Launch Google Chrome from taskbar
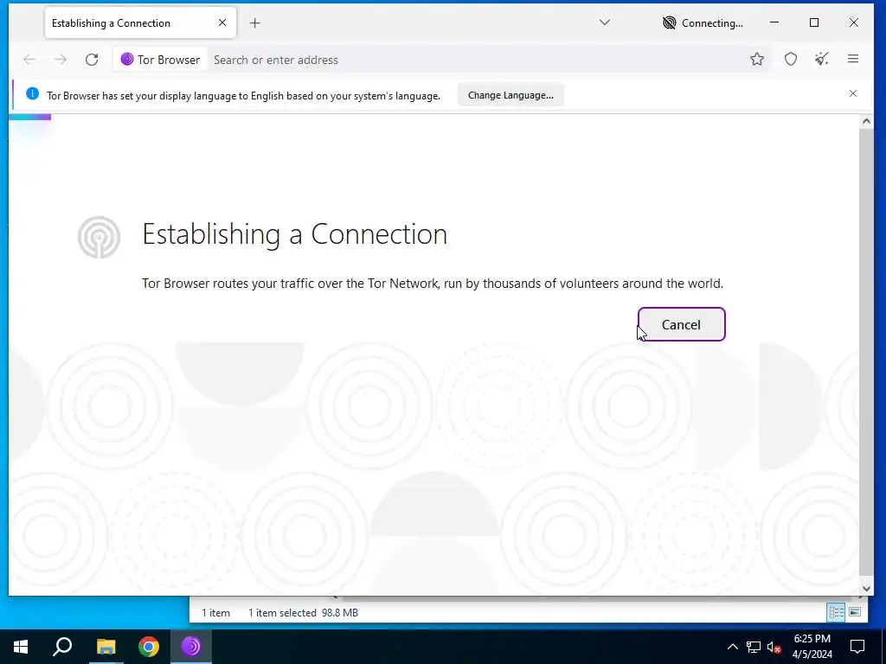This screenshot has width=886, height=664. coord(149,647)
